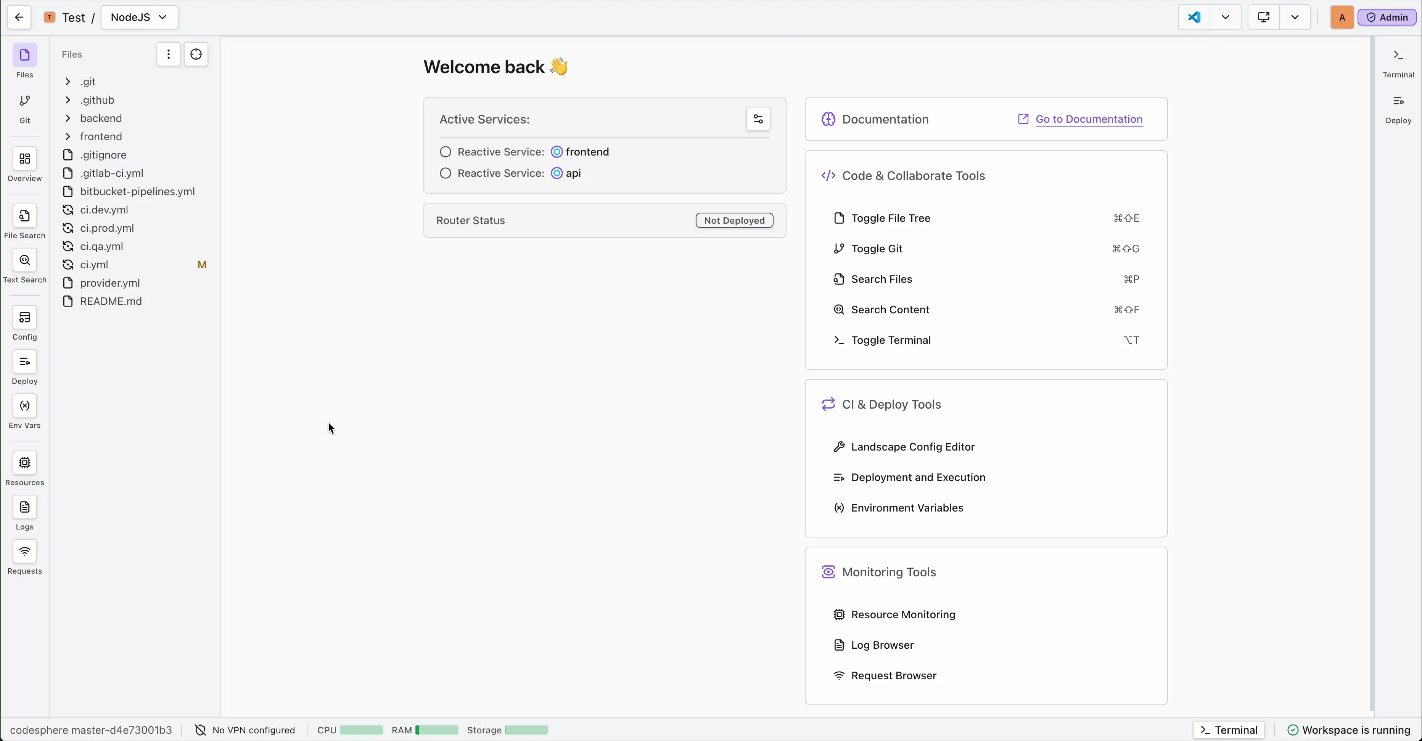Click the Admin badge

tap(1387, 17)
